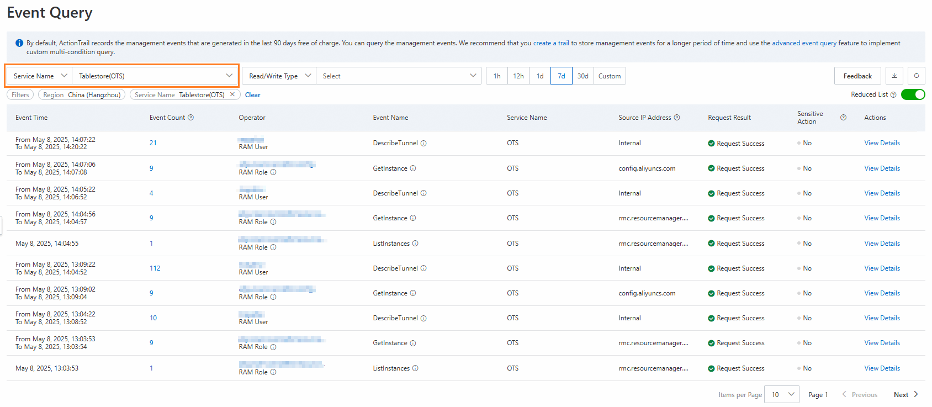The height and width of the screenshot is (407, 932).
Task: Open the Service Name filter type dropdown
Action: point(40,76)
